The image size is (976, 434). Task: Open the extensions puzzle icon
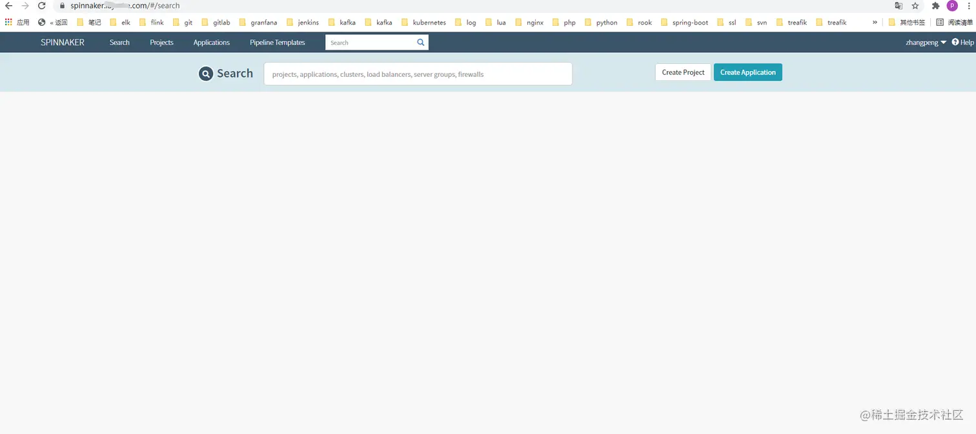935,6
